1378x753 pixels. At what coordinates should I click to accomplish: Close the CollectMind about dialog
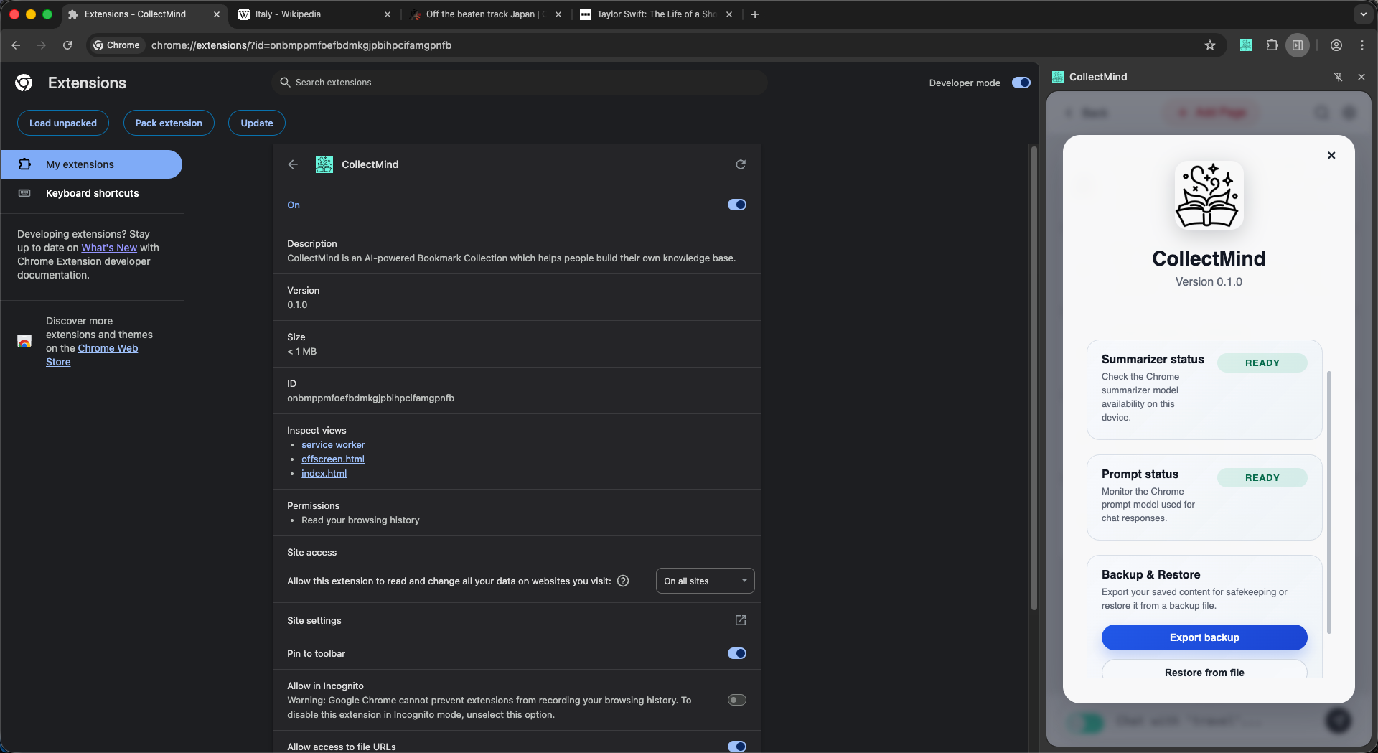coord(1331,155)
